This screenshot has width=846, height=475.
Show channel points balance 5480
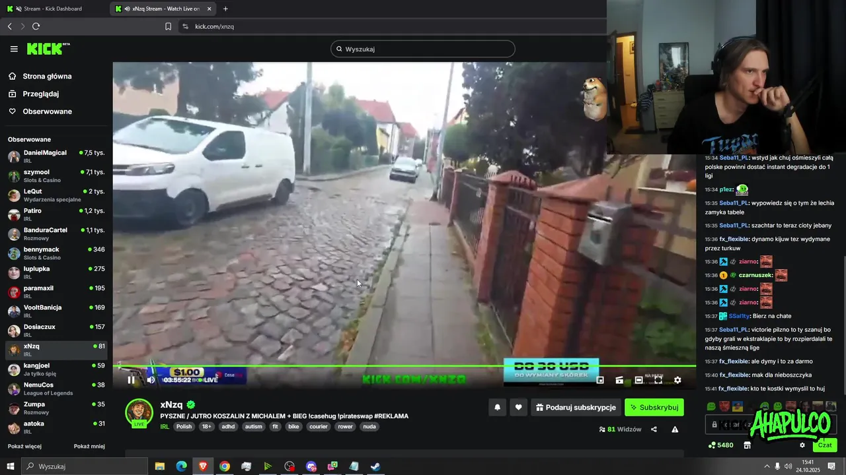click(x=720, y=445)
